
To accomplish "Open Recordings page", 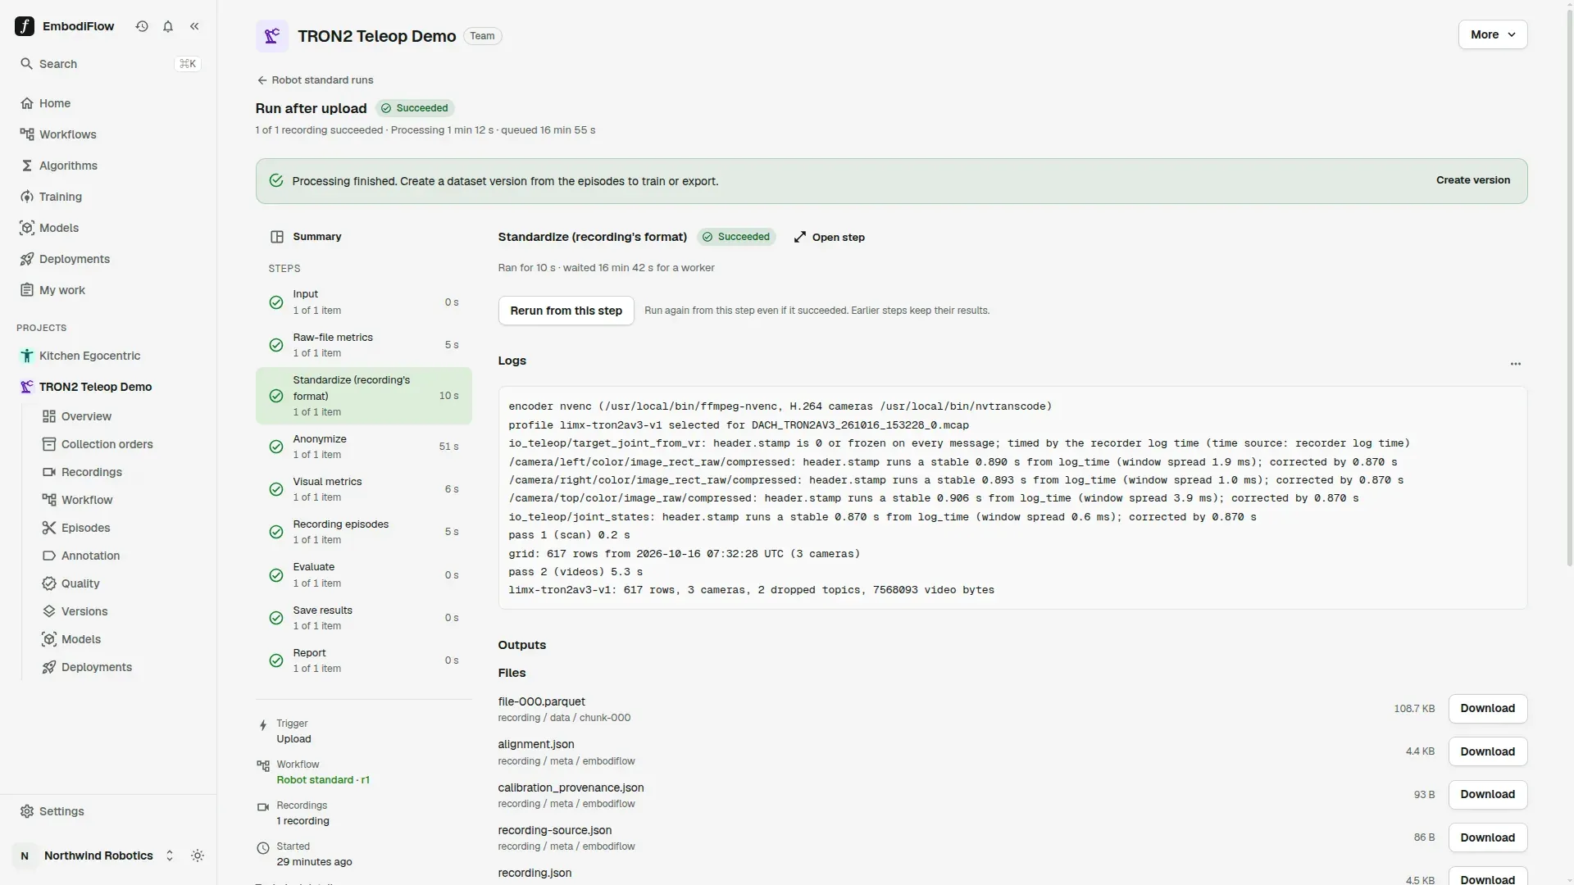I will click(x=120, y=472).
